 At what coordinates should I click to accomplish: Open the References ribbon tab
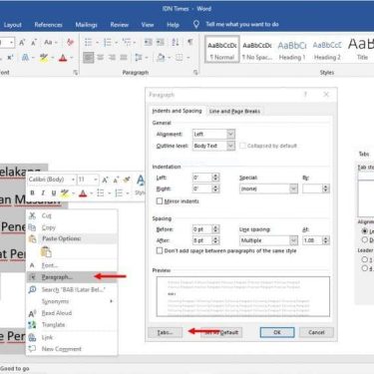48,25
